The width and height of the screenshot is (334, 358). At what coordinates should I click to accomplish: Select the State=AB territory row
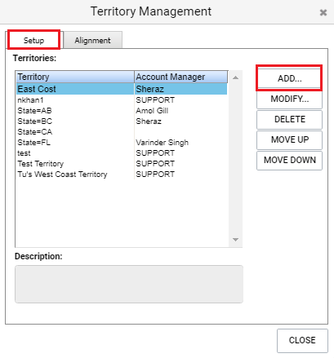tap(122, 111)
